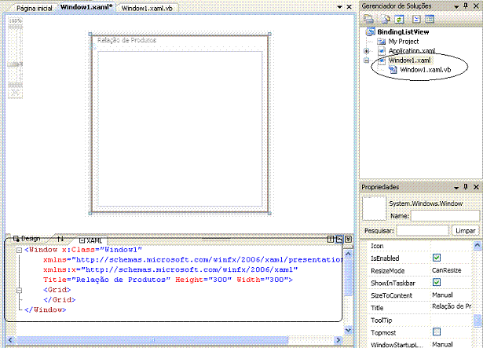Click bottom-right resize handle of designed window
The width and height of the screenshot is (483, 348).
click(x=269, y=213)
